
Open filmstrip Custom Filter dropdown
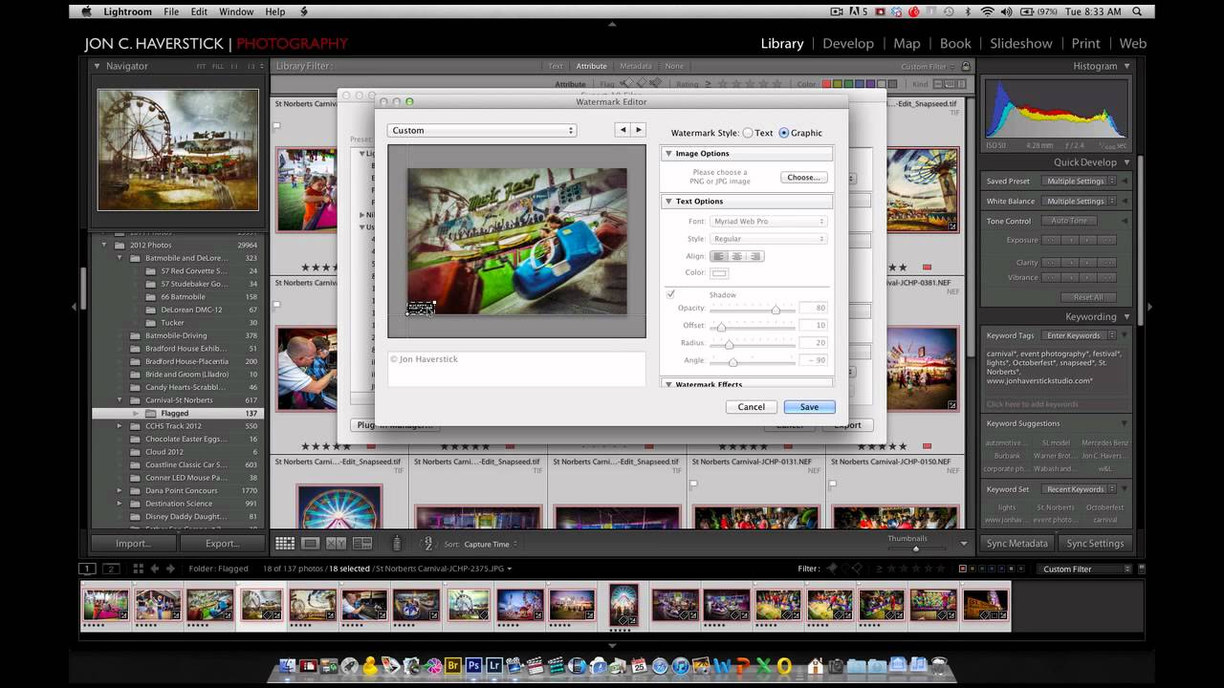(x=1085, y=569)
